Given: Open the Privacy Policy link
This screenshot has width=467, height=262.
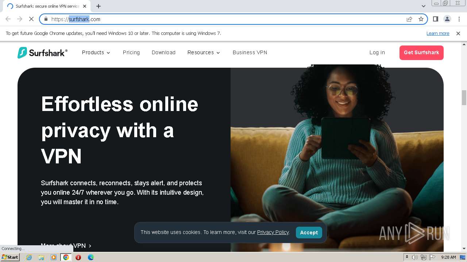Looking at the screenshot, I should pyautogui.click(x=273, y=232).
